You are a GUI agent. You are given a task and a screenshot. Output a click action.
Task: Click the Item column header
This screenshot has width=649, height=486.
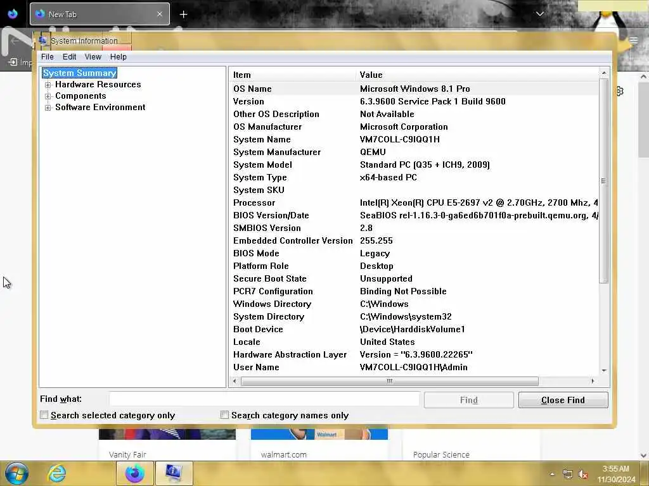point(292,75)
